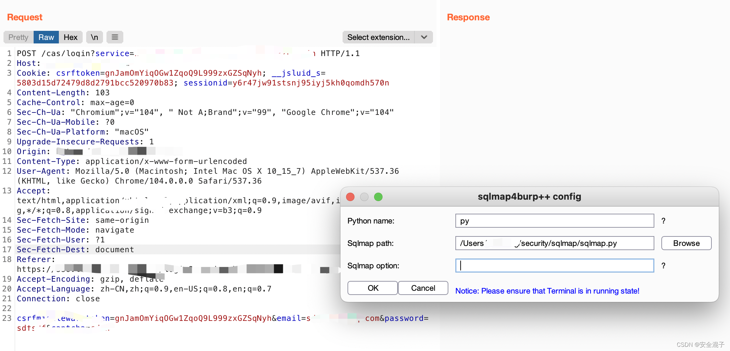Select the Raw view tab
Image resolution: width=730 pixels, height=351 pixels.
tap(46, 37)
